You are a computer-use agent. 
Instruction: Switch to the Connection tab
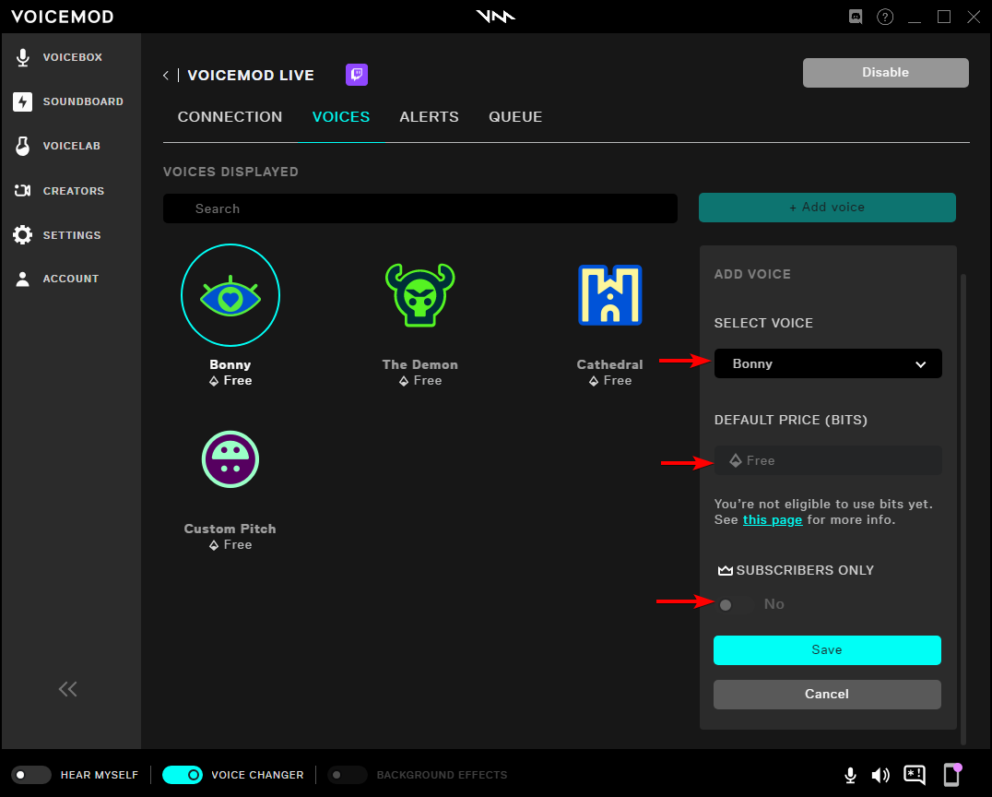click(230, 117)
